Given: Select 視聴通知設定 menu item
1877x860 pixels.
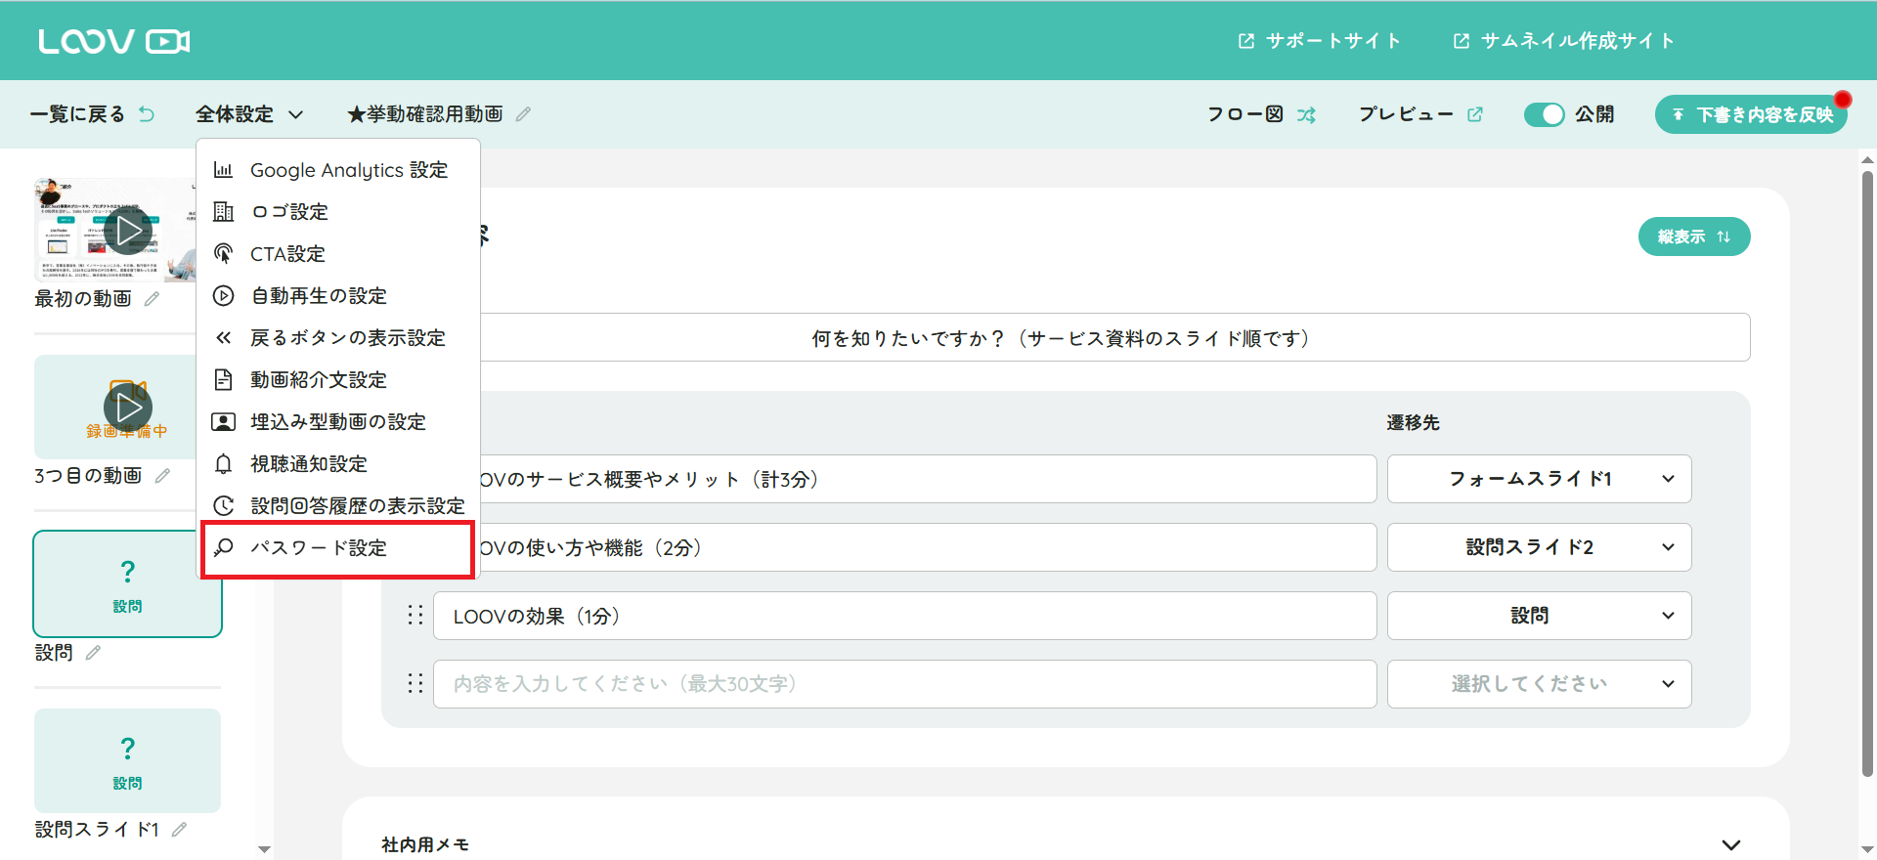Looking at the screenshot, I should [338, 464].
